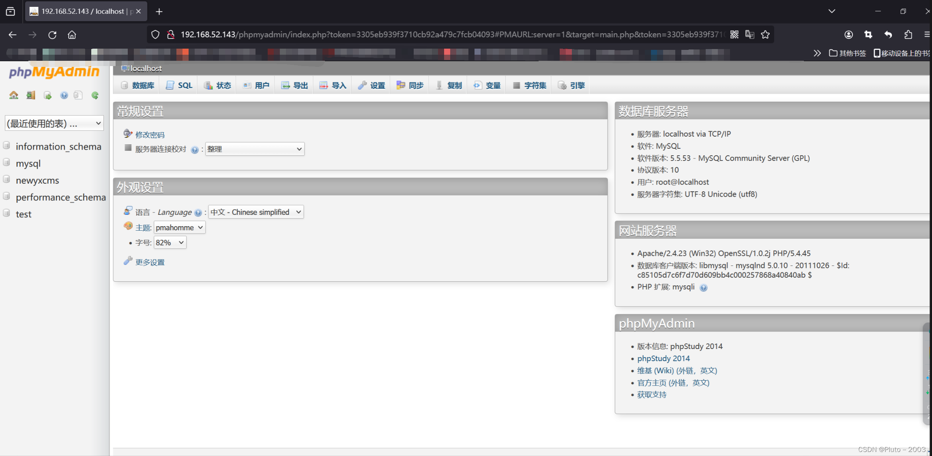The height and width of the screenshot is (456, 932).
Task: Switch to the 导入 tab
Action: pyautogui.click(x=333, y=86)
